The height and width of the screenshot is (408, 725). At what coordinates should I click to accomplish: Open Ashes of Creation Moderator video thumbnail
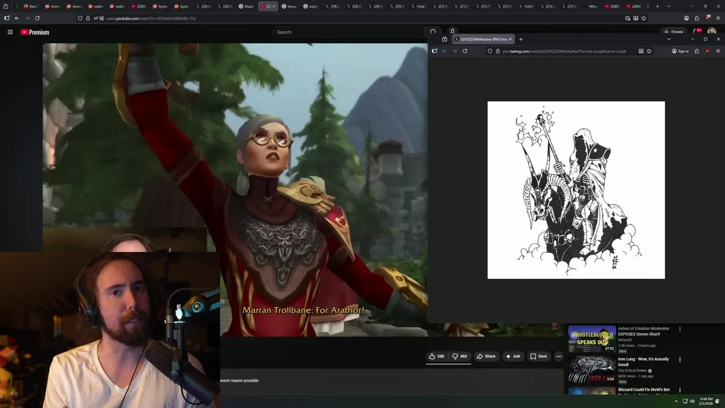592,338
